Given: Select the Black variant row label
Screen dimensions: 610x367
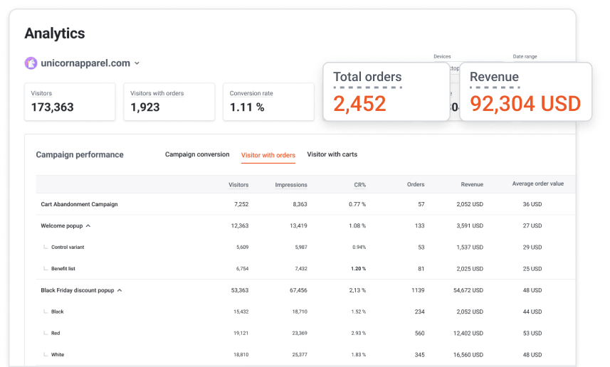Looking at the screenshot, I should point(57,312).
